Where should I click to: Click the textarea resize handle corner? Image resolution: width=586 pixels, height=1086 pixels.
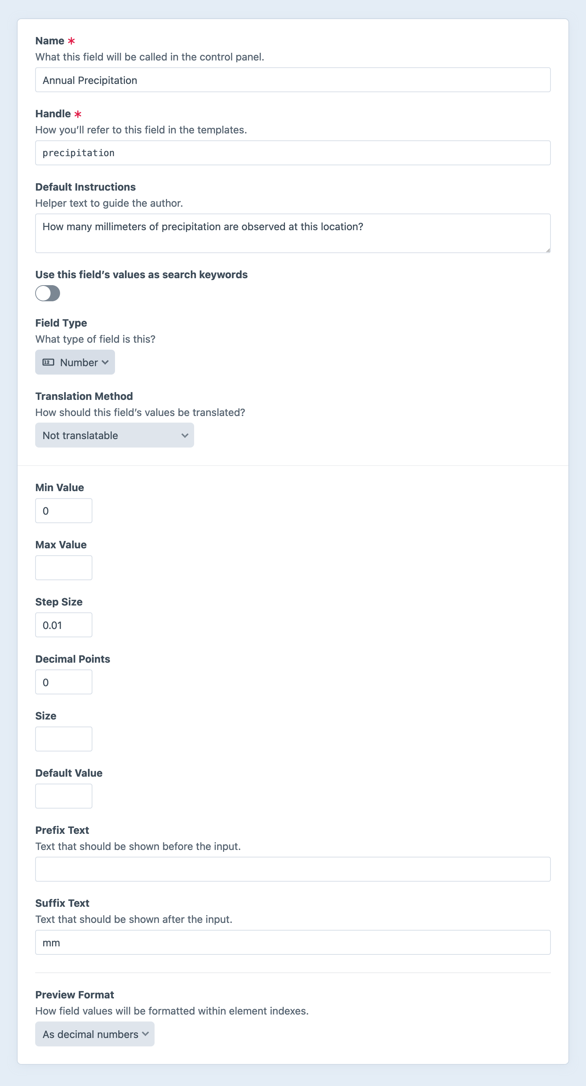pyautogui.click(x=548, y=250)
